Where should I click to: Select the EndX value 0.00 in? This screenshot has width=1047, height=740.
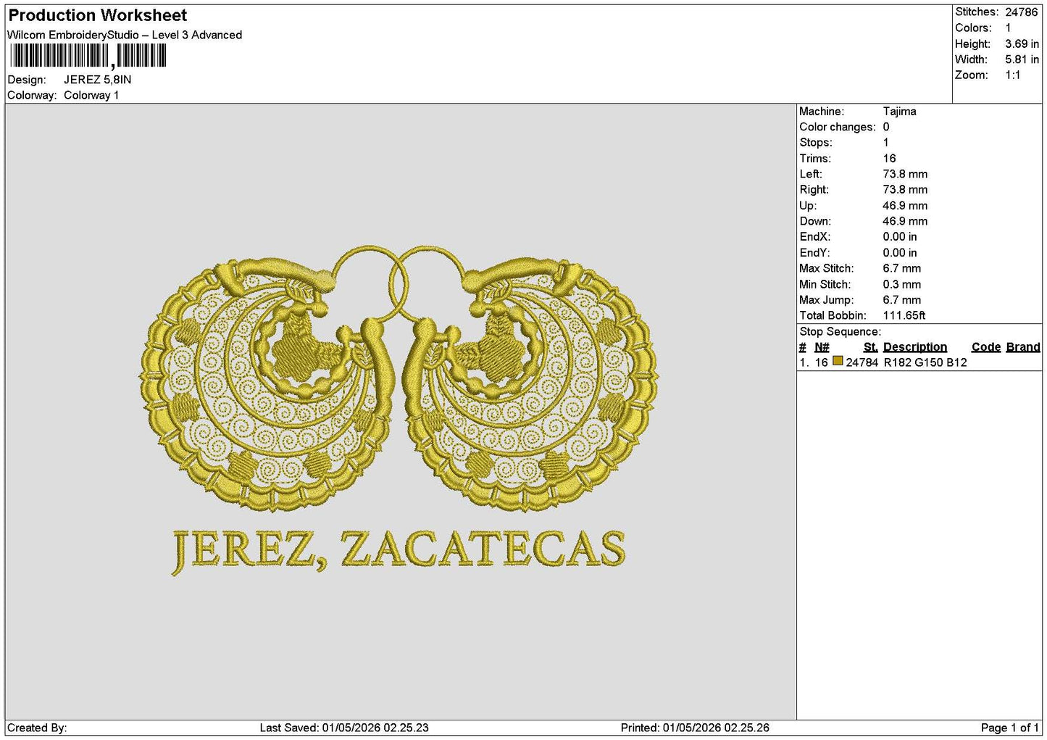[900, 237]
